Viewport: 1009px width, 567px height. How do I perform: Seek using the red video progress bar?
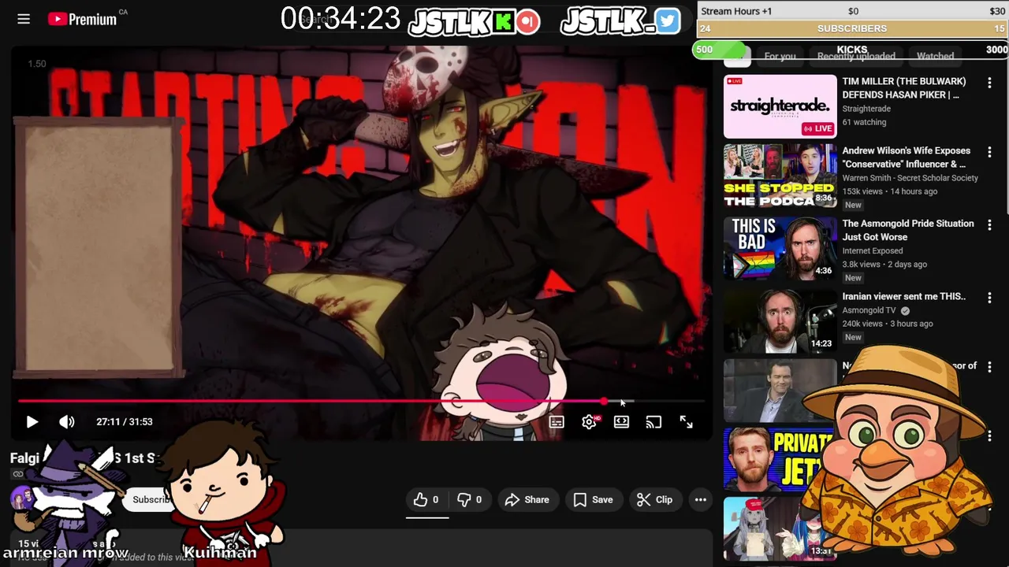(x=361, y=402)
